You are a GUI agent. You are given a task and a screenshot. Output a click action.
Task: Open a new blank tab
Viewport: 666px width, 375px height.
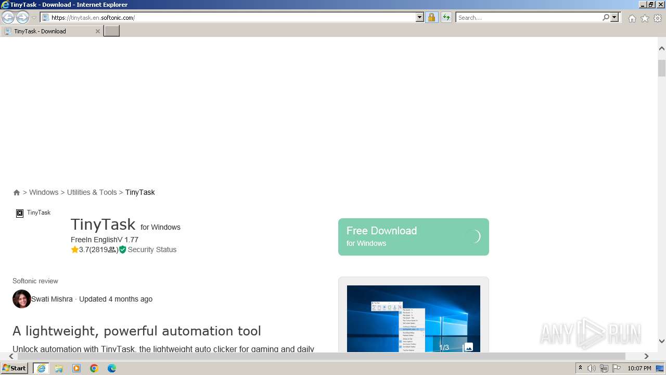point(111,31)
